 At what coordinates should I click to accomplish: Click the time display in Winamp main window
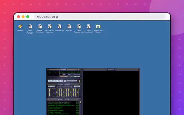pyautogui.click(x=53, y=74)
